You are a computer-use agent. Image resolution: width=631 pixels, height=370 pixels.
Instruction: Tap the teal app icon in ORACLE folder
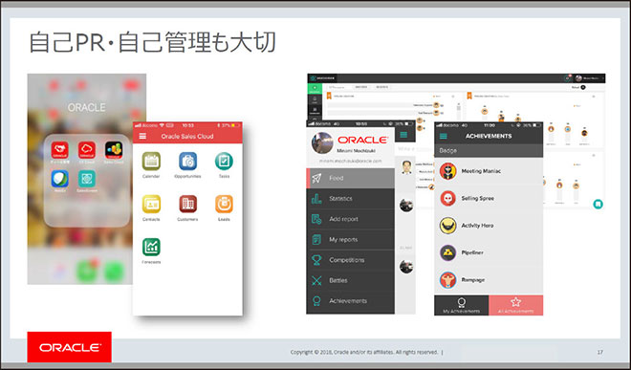87,179
